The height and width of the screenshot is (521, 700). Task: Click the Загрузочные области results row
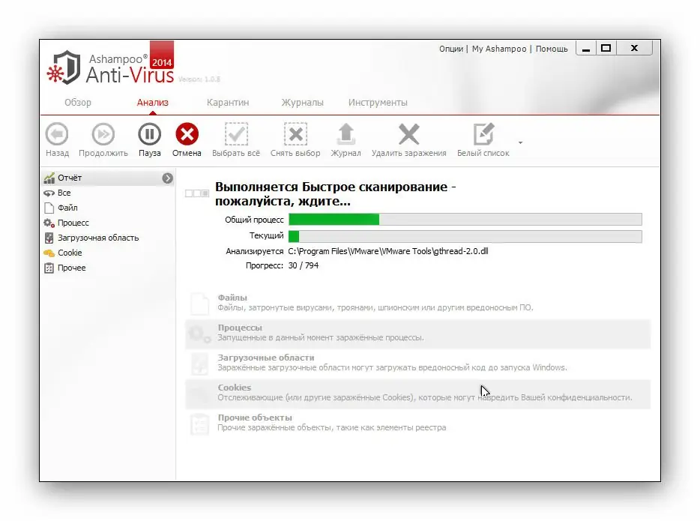pos(418,363)
